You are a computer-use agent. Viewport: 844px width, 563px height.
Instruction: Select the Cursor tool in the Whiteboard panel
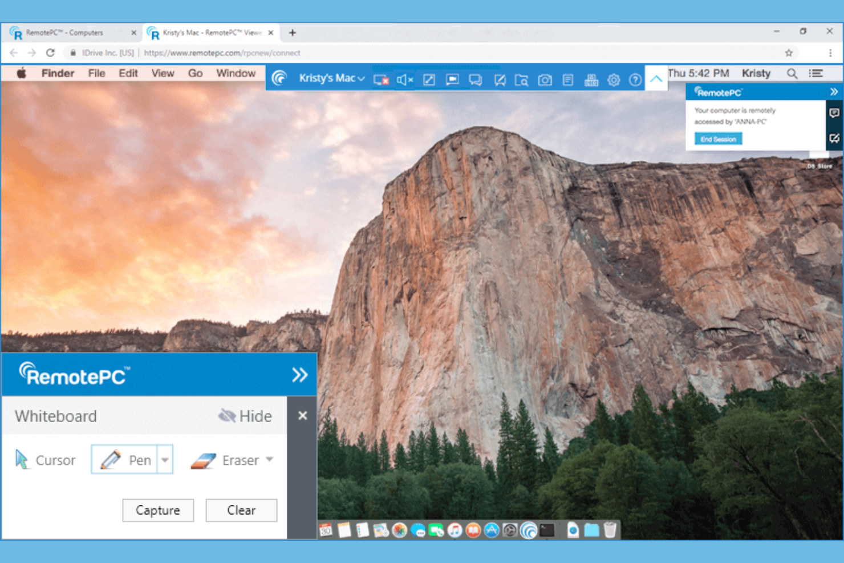46,460
